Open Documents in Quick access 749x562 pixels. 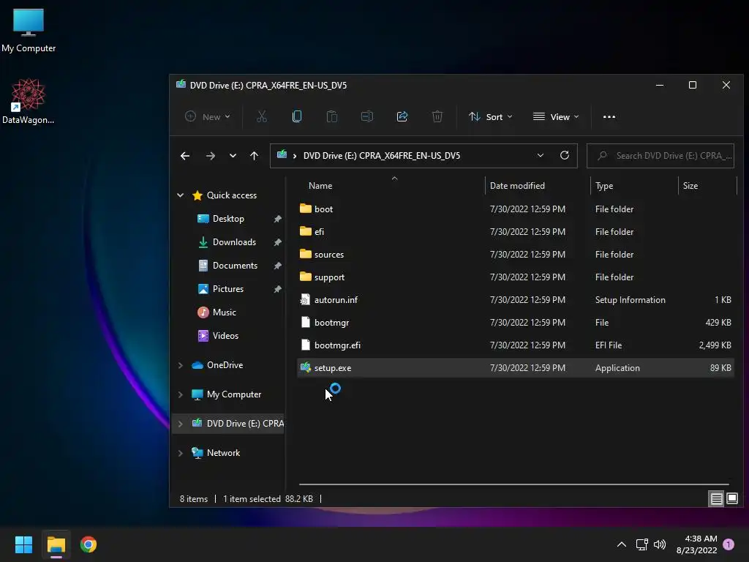coord(235,265)
